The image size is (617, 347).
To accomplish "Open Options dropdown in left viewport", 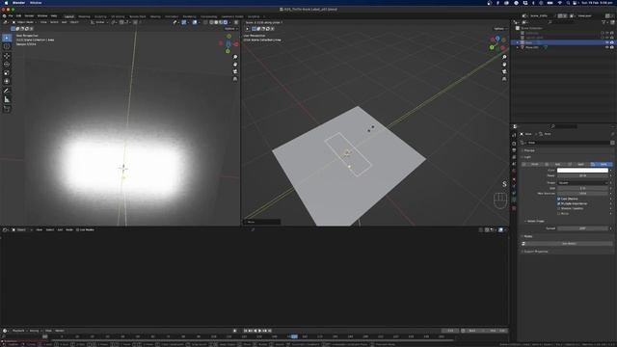I will [230, 29].
